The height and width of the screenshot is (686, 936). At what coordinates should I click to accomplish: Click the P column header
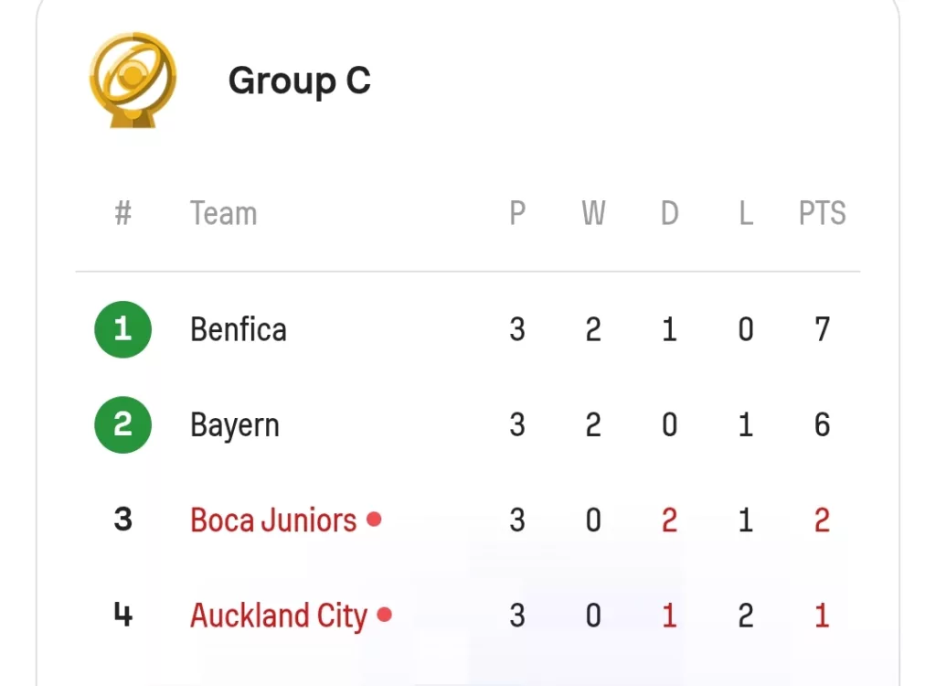517,213
